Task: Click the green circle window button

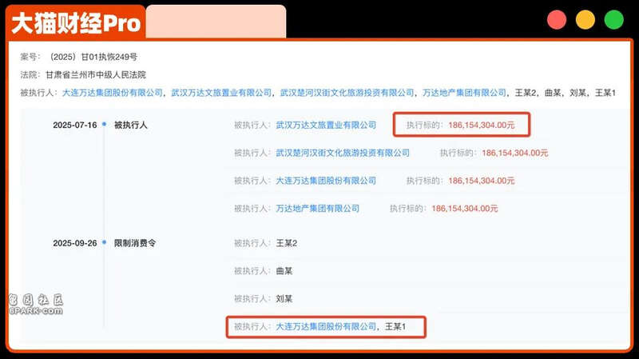Action: pyautogui.click(x=613, y=20)
